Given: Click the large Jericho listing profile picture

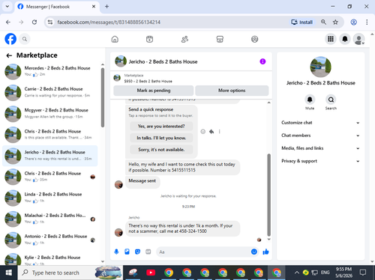Looking at the screenshot, I should tap(320, 67).
